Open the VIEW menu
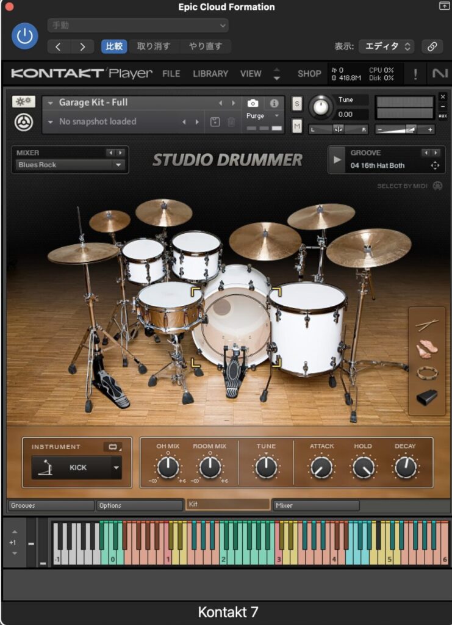 pyautogui.click(x=251, y=74)
